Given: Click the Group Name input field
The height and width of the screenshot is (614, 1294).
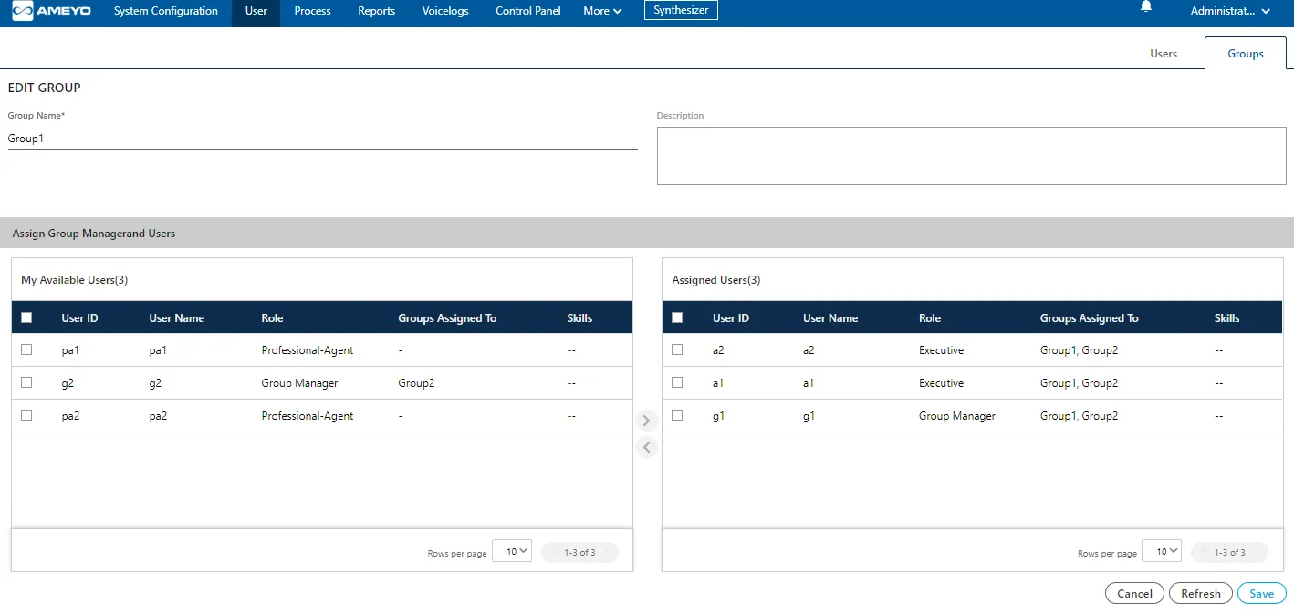Looking at the screenshot, I should tap(322, 139).
